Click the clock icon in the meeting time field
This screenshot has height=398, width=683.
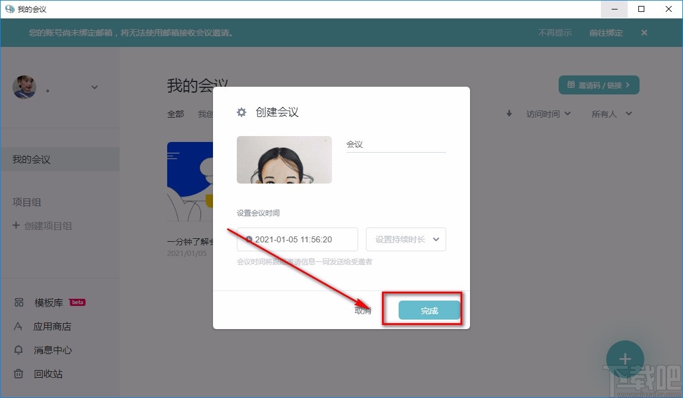click(249, 239)
